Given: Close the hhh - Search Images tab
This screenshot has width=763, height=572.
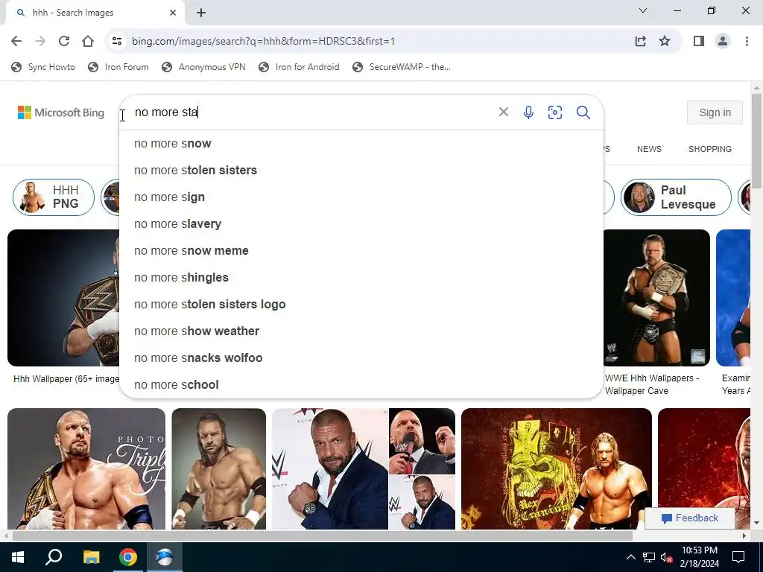Looking at the screenshot, I should (x=173, y=13).
